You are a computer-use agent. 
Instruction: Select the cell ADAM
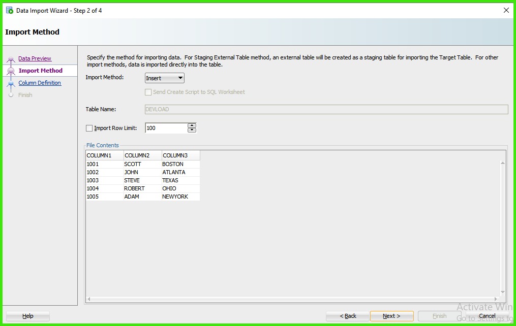(143, 197)
